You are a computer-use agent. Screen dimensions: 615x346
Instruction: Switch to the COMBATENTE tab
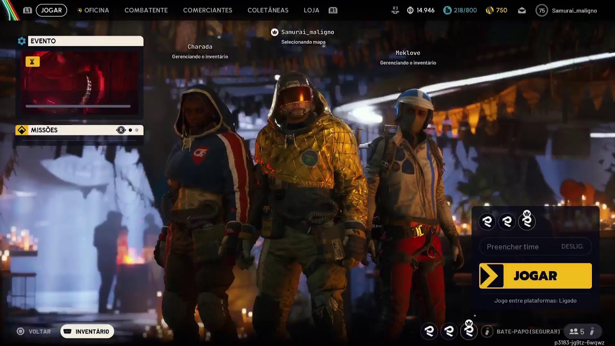[x=146, y=10]
